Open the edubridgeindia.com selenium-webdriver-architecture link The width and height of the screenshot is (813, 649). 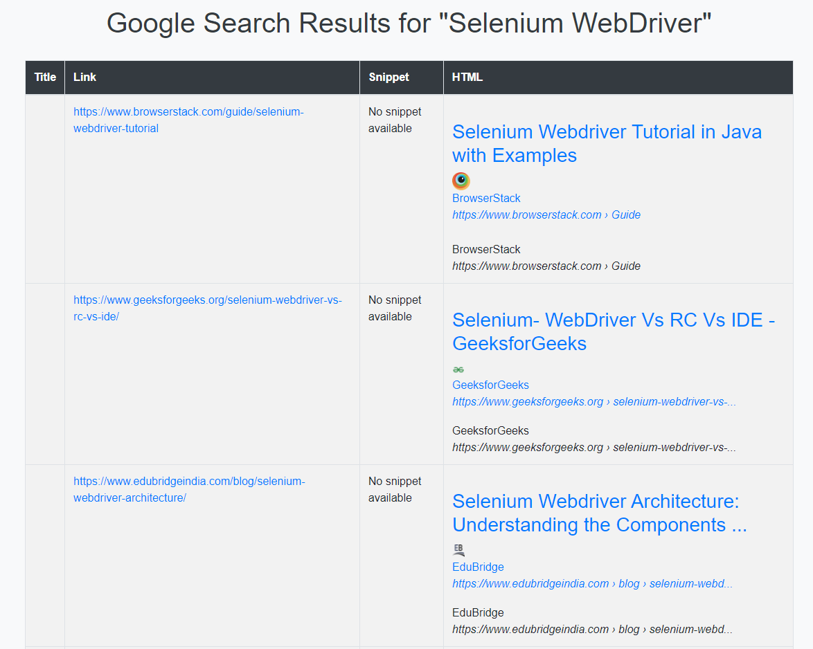[189, 489]
